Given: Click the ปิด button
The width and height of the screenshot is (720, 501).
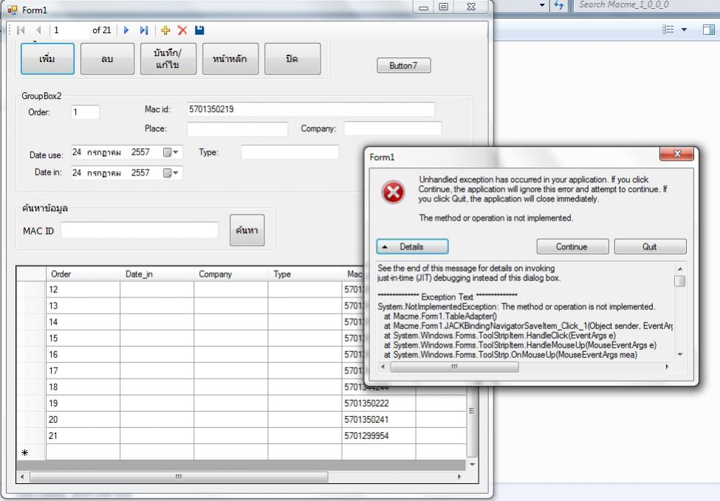Looking at the screenshot, I should tap(292, 59).
